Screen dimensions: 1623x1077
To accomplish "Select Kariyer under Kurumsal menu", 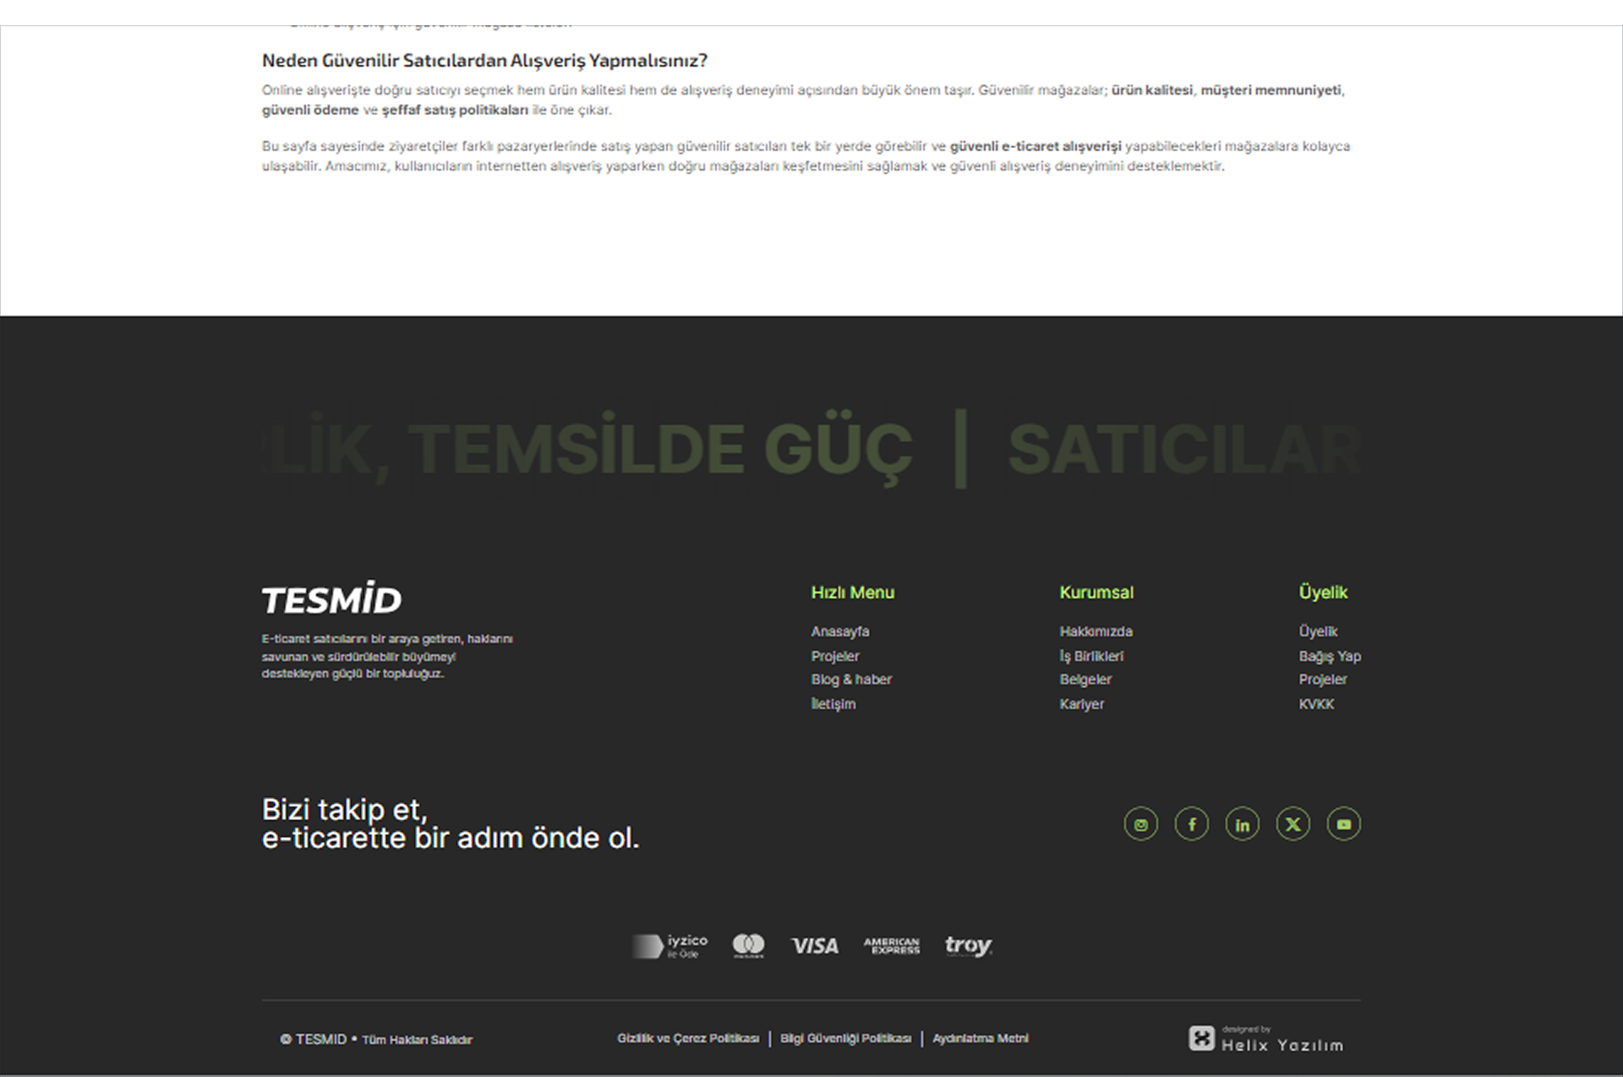I will click(x=1082, y=703).
